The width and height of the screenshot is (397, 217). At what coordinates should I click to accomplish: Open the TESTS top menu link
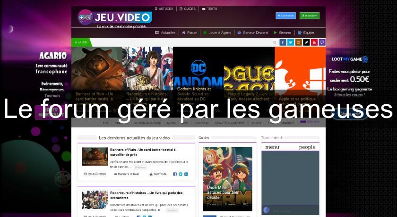(209, 9)
